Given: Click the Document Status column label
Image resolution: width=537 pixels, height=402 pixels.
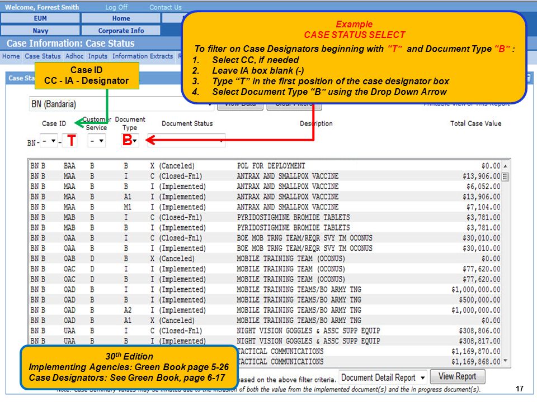Looking at the screenshot, I should coord(187,123).
